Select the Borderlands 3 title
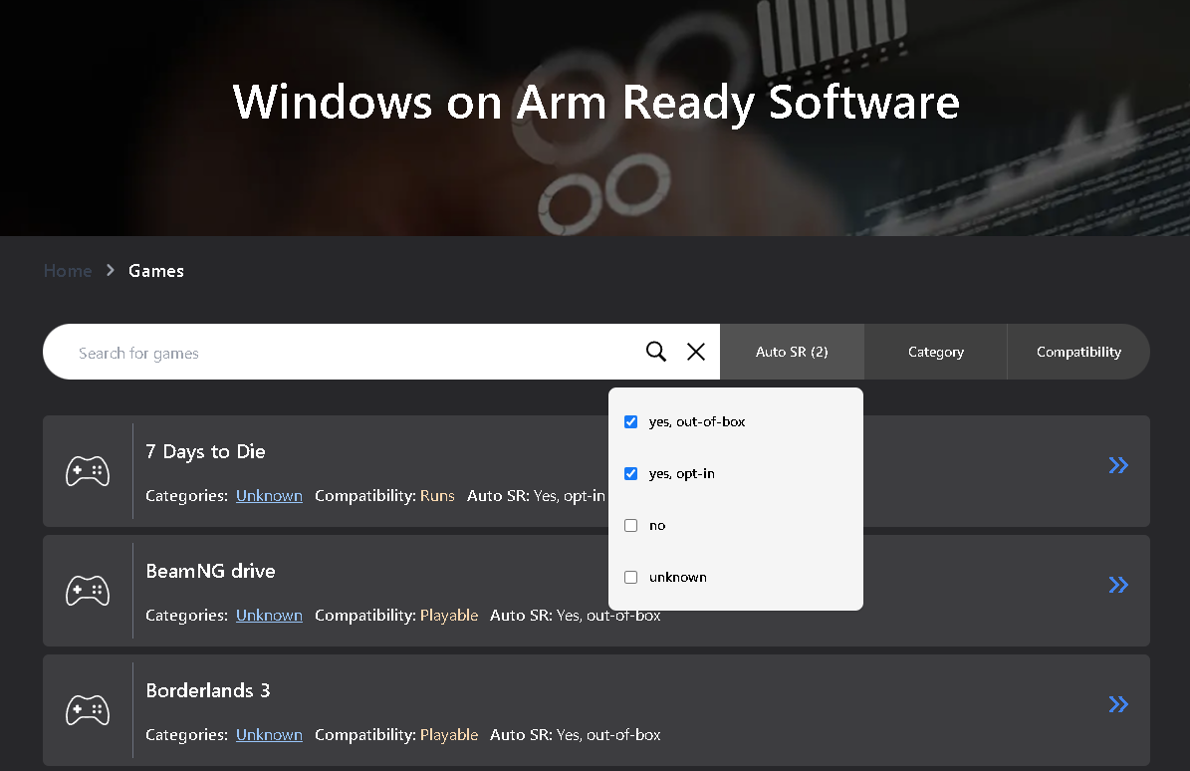This screenshot has height=771, width=1190. pyautogui.click(x=208, y=690)
